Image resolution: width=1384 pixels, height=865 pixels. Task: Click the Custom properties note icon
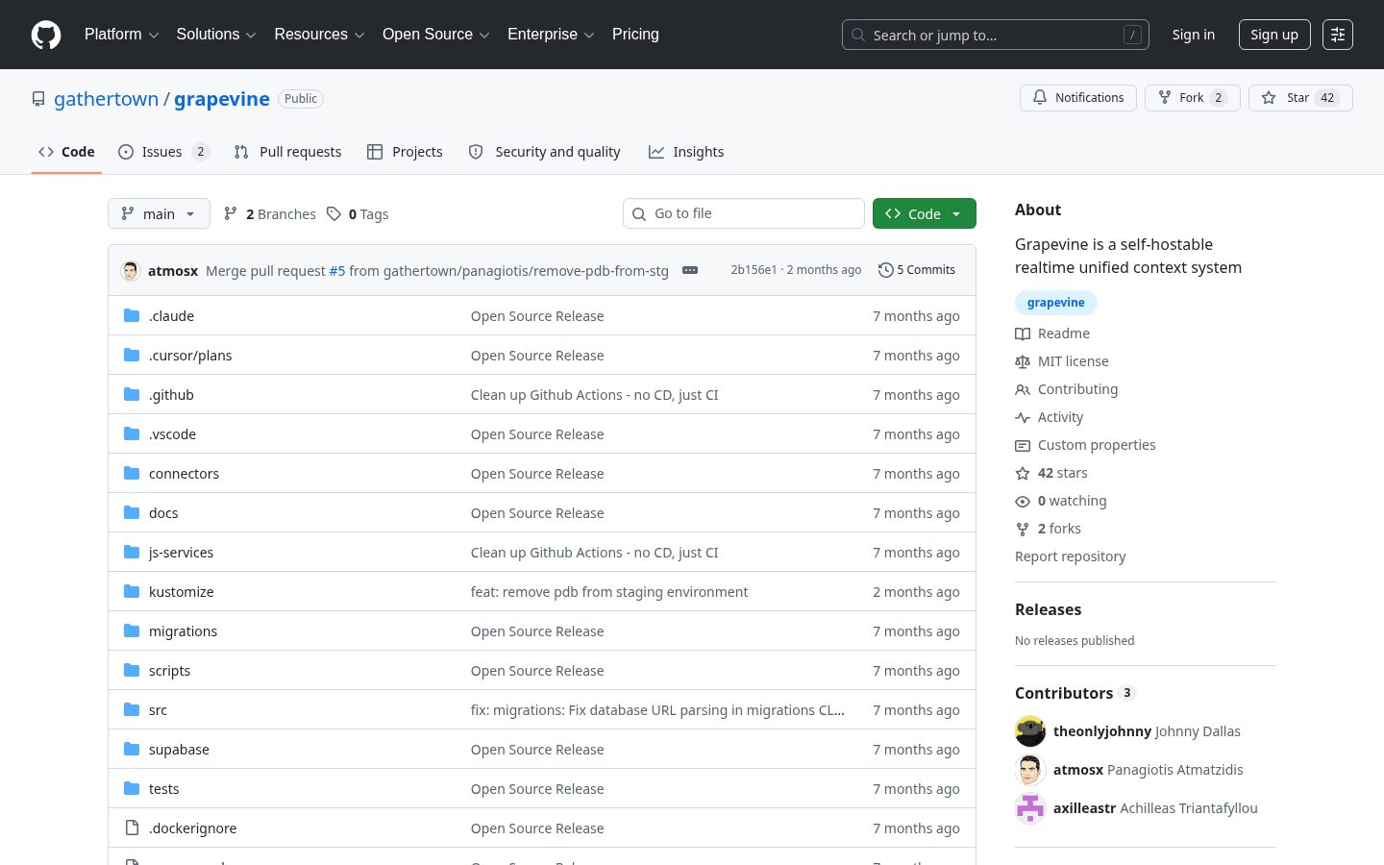pyautogui.click(x=1023, y=445)
